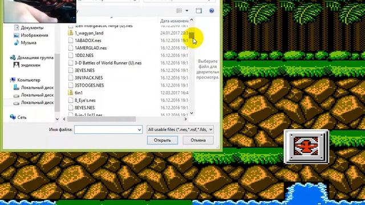Click horizontal scrollbar right arrow
Viewport: 365px width, 205px height.
(185, 119)
